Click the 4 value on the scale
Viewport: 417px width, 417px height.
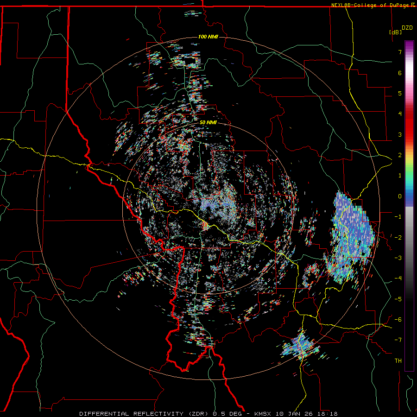[400, 114]
